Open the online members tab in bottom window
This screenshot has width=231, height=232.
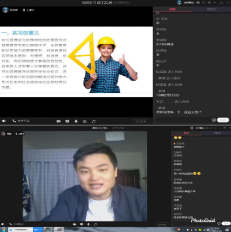217,133
